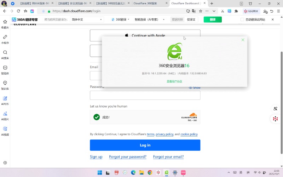Open the browser hamburger main menu
The width and height of the screenshot is (283, 177).
pos(278,11)
